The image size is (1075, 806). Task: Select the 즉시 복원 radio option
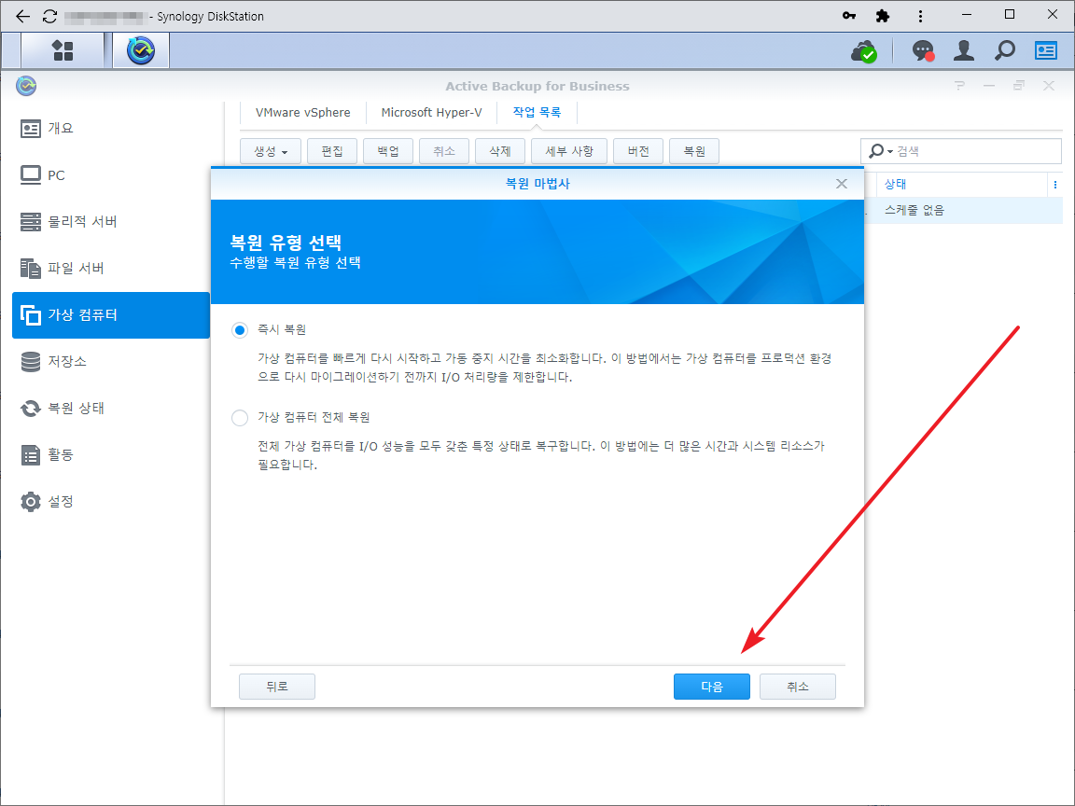click(x=239, y=330)
